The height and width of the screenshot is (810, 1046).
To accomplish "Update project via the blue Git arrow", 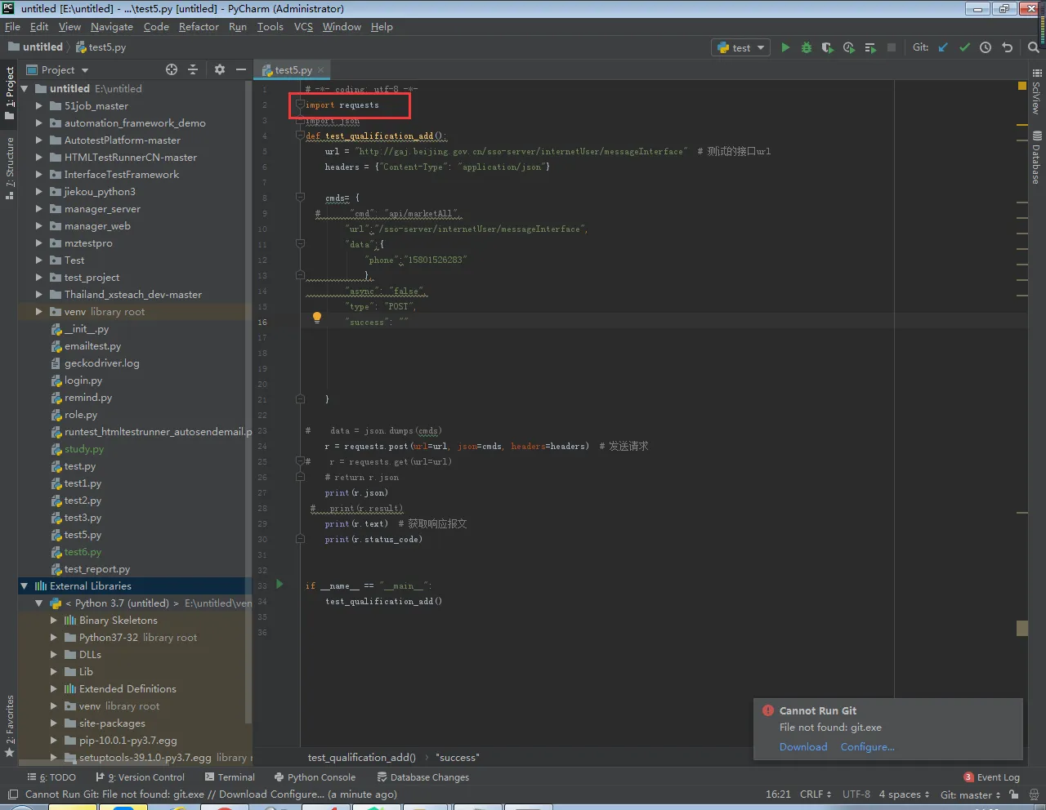I will pos(943,47).
